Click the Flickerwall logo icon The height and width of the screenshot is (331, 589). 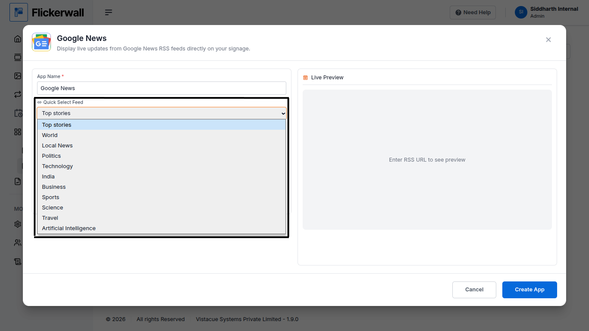[x=19, y=12]
